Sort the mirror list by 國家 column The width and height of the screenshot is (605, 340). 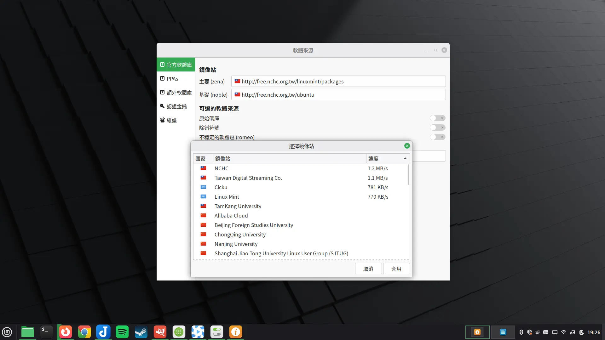[x=201, y=158]
